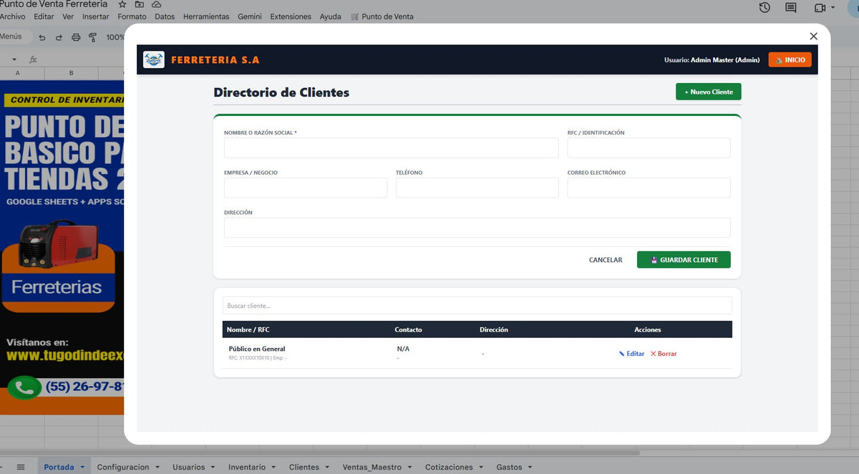Delete Público en General via Borrar
This screenshot has width=859, height=474.
pyautogui.click(x=664, y=354)
